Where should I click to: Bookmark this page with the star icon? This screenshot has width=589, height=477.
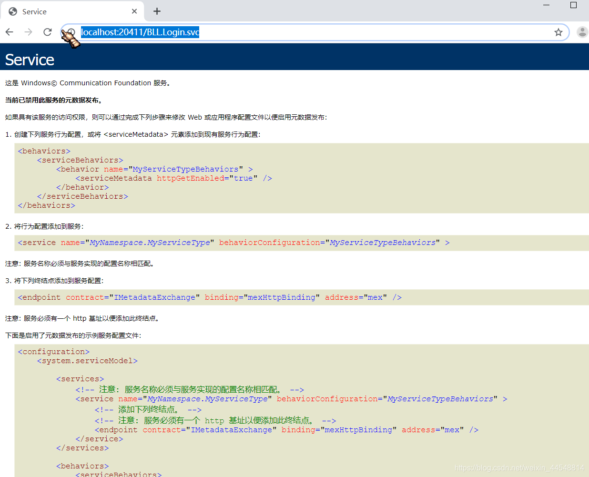coord(559,32)
